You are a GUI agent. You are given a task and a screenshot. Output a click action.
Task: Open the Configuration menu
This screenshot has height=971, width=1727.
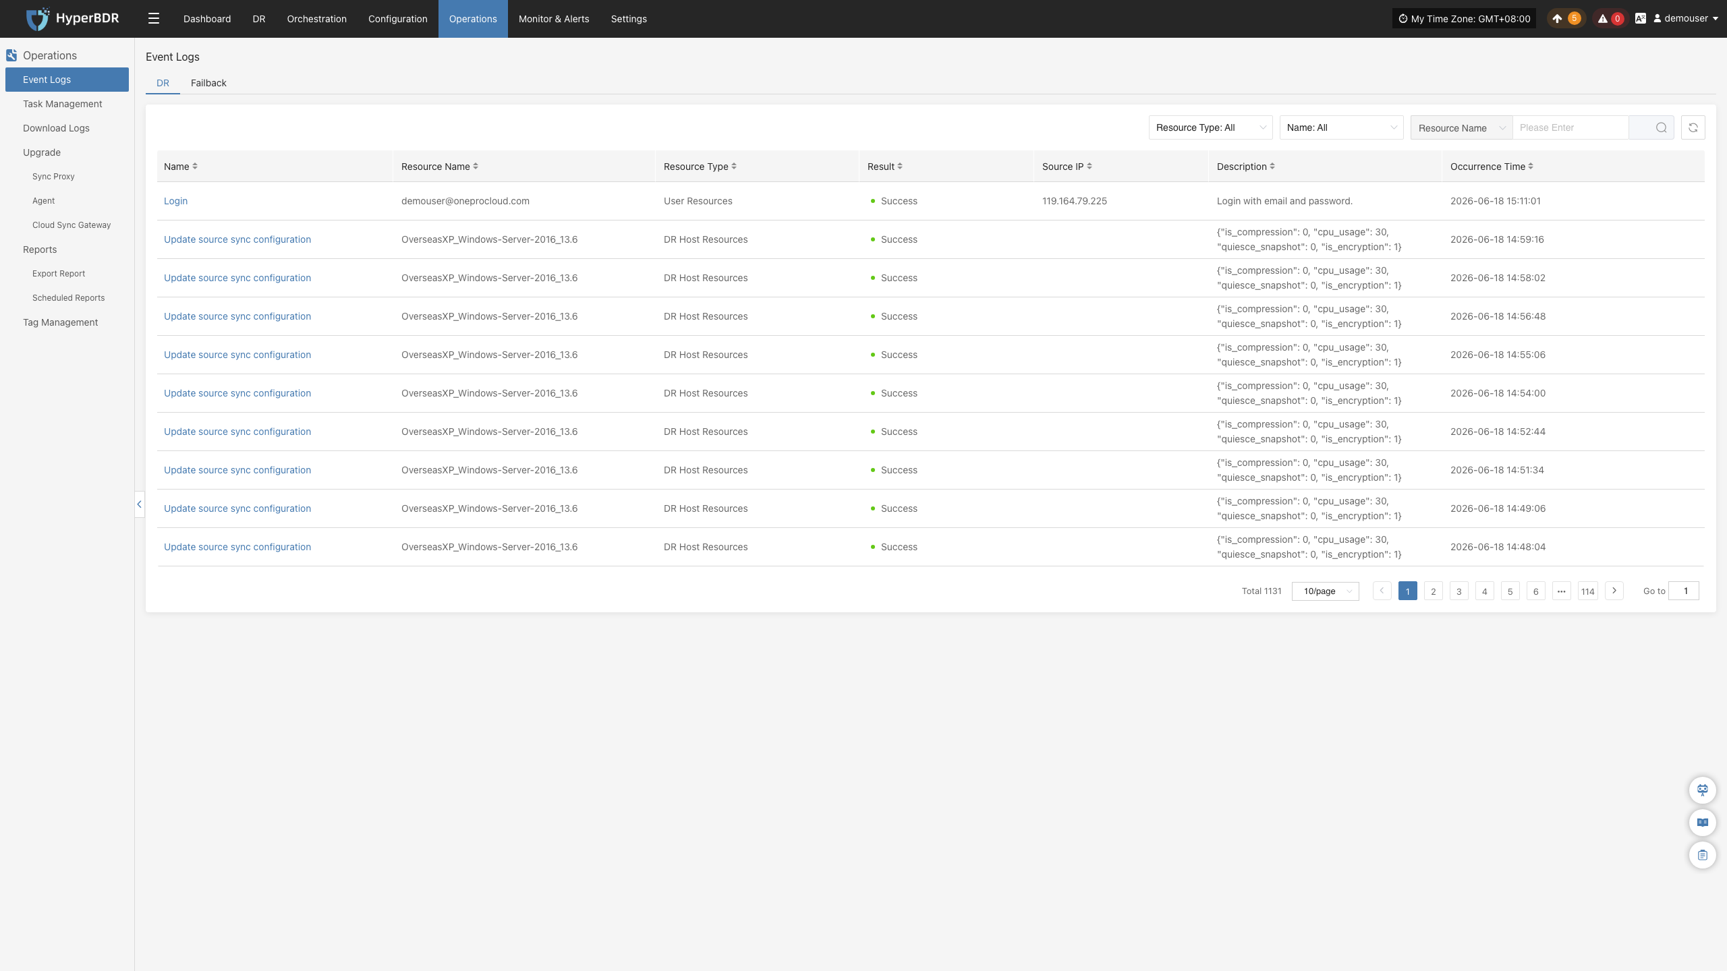(x=398, y=19)
